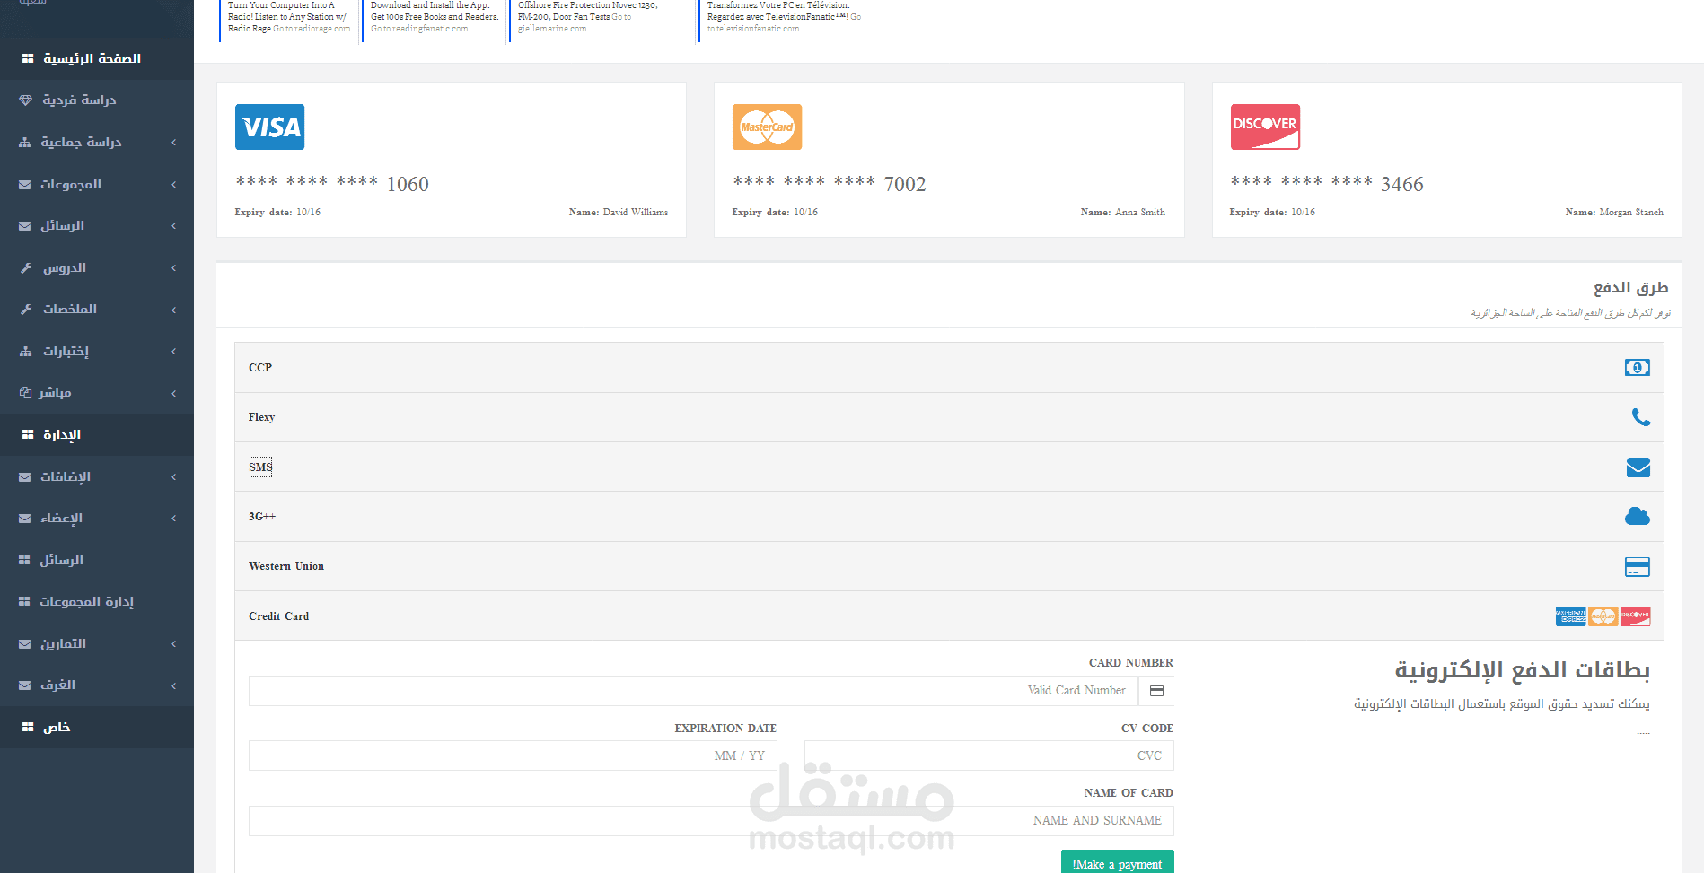
Task: Click the card number ending 3466
Action: coord(1327,184)
